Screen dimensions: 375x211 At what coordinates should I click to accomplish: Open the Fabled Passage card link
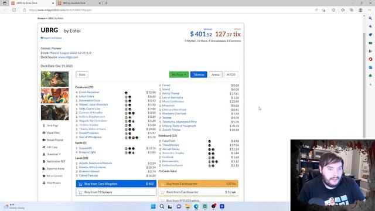[x=88, y=175]
